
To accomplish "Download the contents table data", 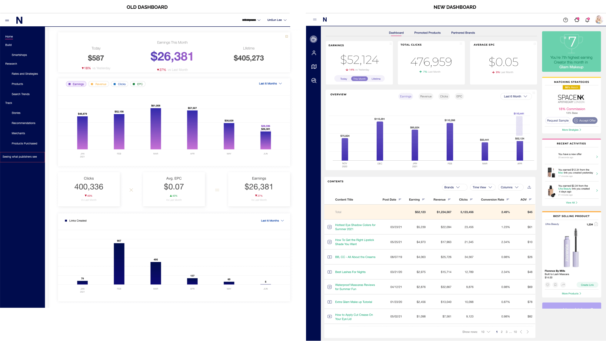I will pos(529,187).
